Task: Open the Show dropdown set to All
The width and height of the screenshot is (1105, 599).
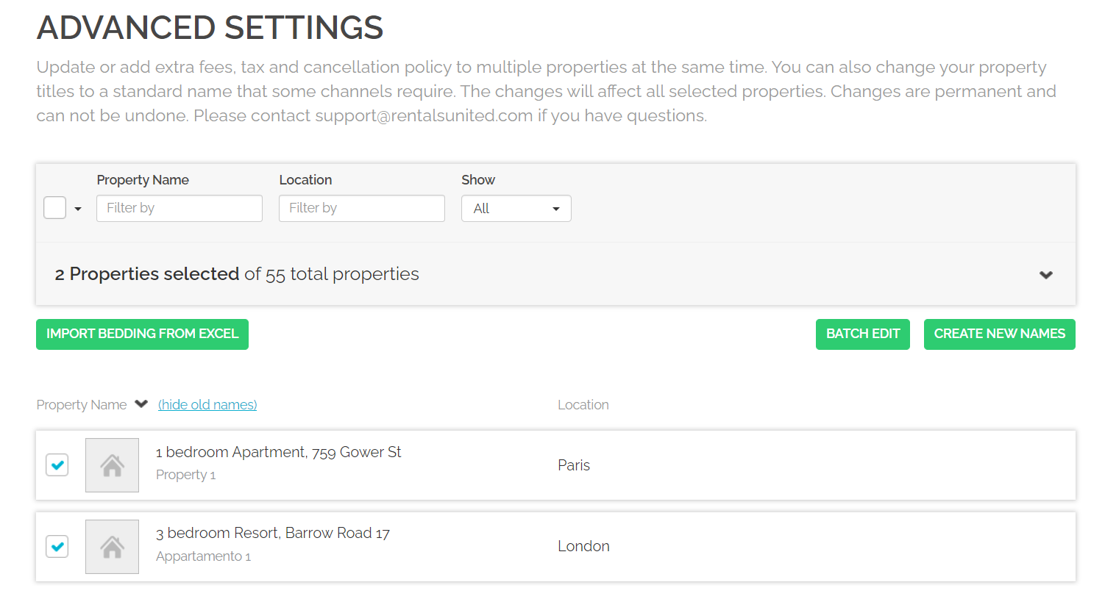Action: coord(516,209)
